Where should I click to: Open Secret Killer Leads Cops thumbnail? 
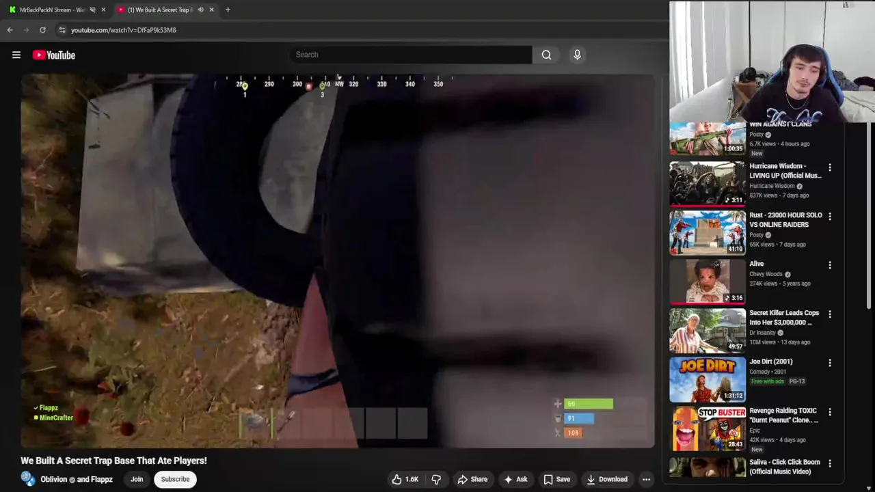coord(708,331)
